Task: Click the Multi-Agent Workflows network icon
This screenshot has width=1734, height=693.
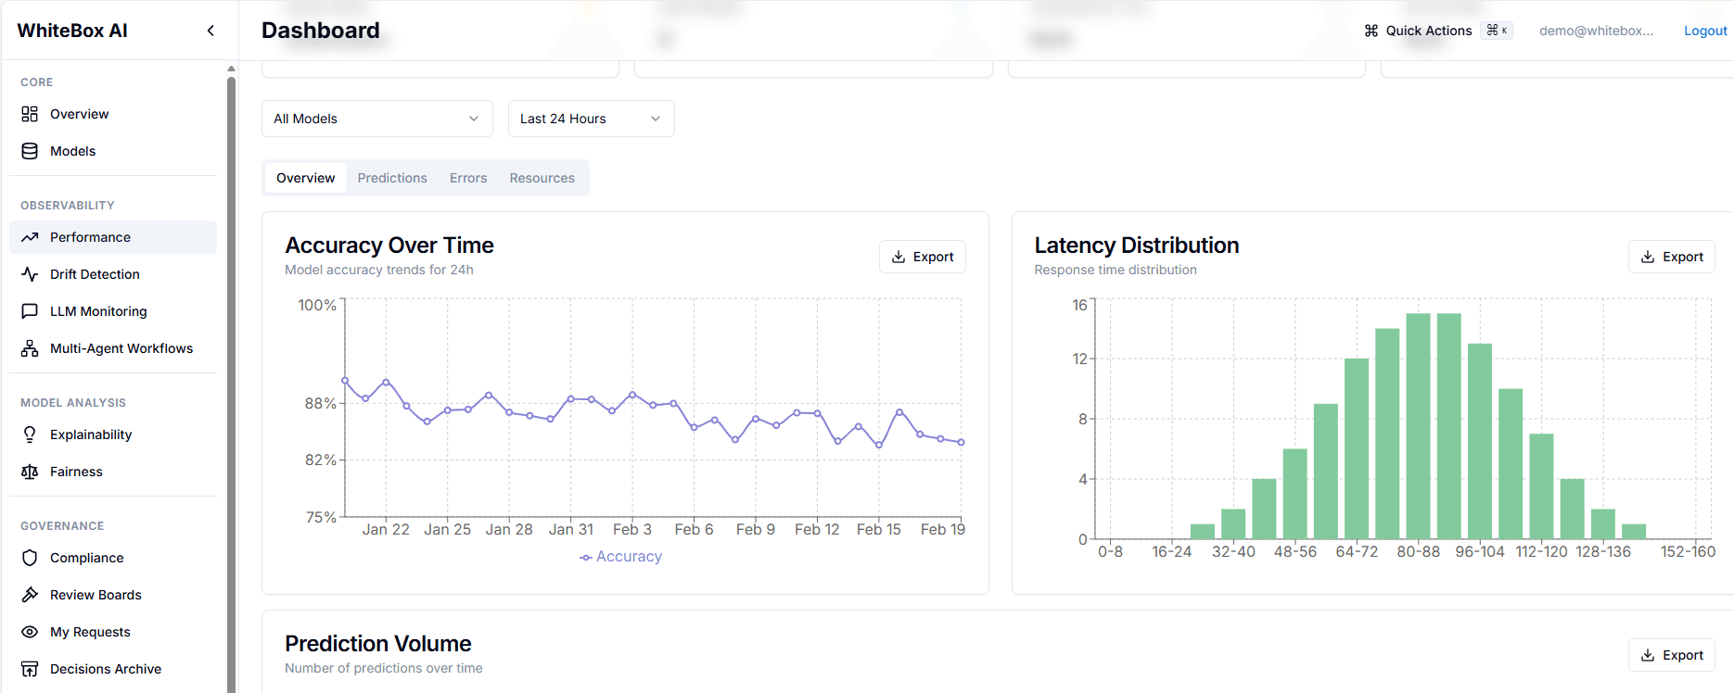Action: click(x=30, y=348)
